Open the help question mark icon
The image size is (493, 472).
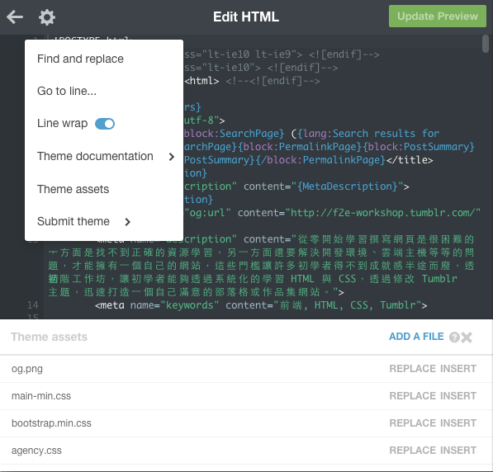click(x=454, y=337)
